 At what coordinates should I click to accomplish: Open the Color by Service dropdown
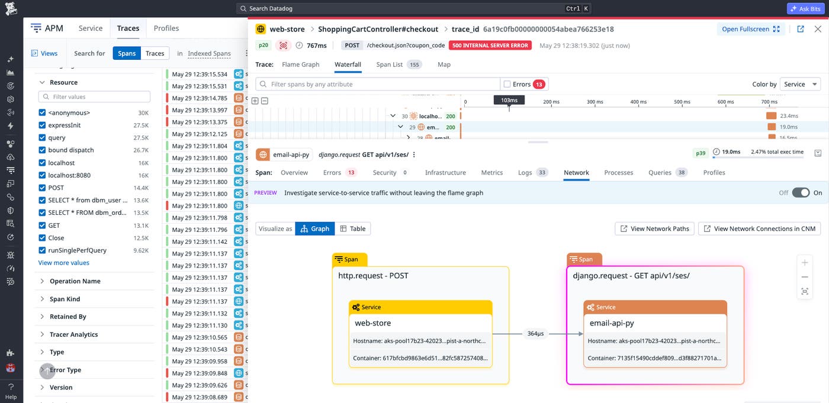[x=800, y=84]
